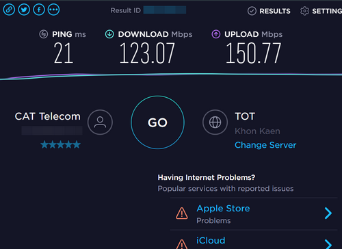Click the upload arrow icon

(x=216, y=34)
